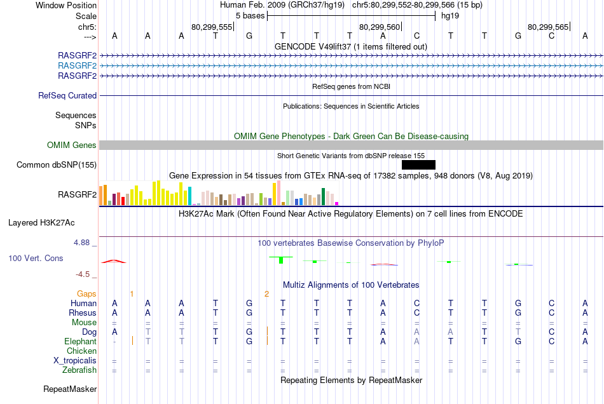
Task: Select the X_tropicalis species label
Action: tap(75, 361)
